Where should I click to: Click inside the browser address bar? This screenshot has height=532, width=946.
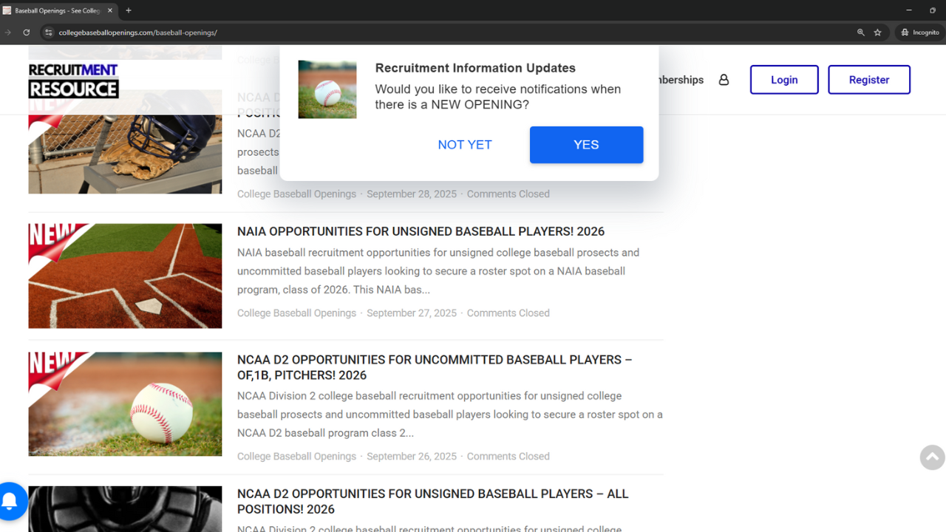coord(296,33)
